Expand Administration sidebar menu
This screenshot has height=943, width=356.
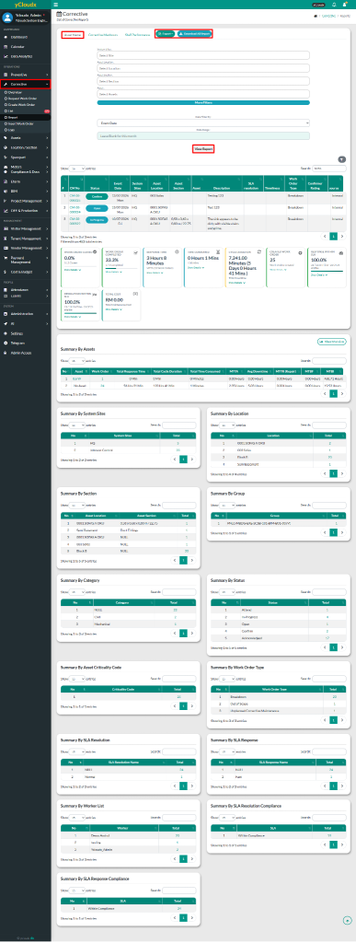[x=25, y=314]
